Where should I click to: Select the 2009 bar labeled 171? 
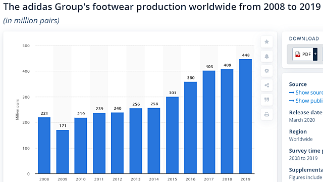63,152
